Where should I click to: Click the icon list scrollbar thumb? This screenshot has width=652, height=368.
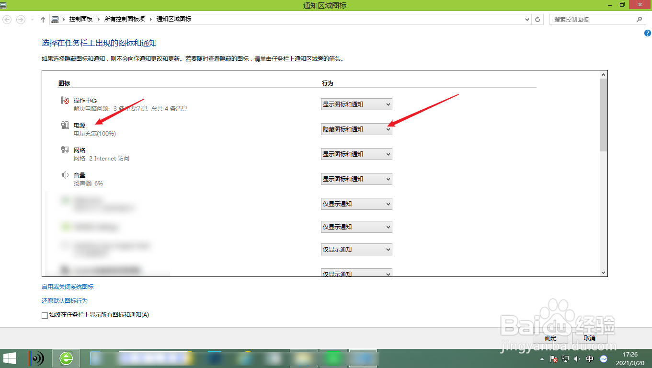(603, 115)
